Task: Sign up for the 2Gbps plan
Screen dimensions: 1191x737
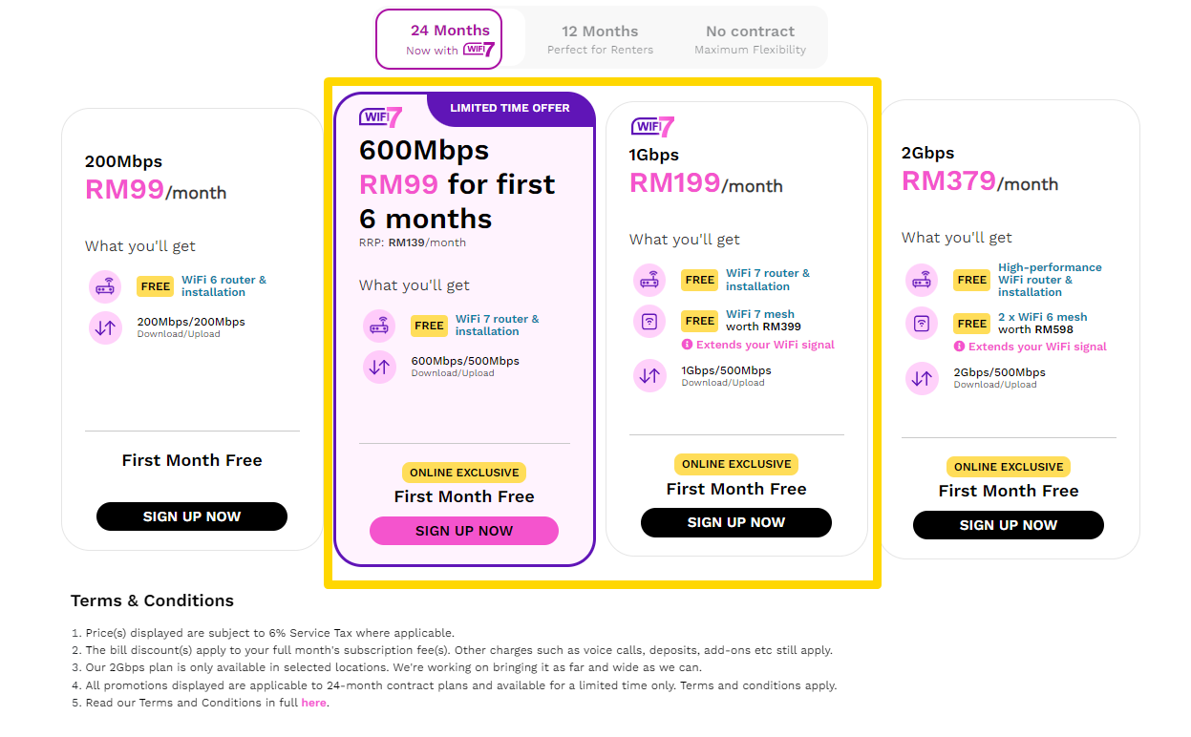Action: [1009, 525]
